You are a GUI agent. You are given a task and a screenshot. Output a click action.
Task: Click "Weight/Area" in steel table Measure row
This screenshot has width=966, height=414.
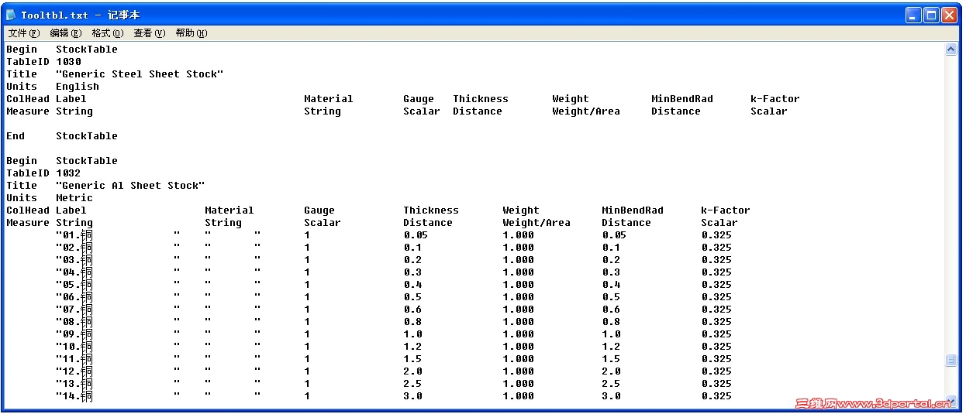[586, 111]
